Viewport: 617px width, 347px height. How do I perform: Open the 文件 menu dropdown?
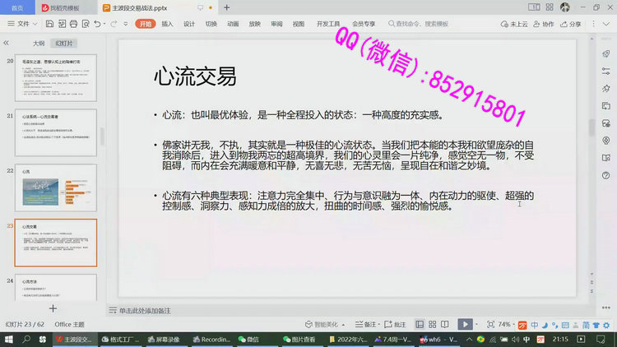27,24
